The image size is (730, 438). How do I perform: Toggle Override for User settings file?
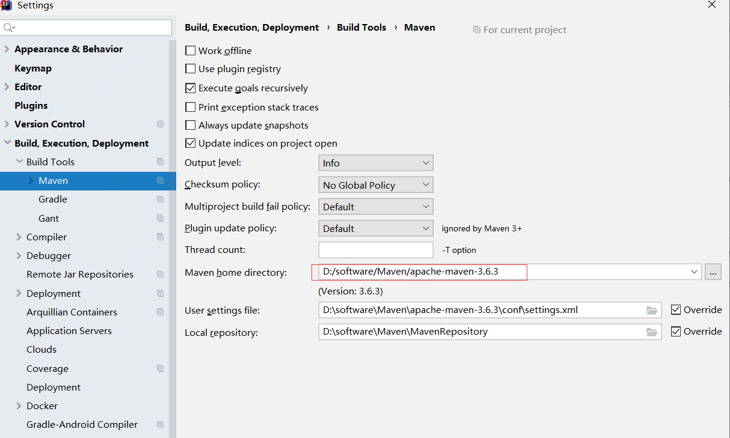pos(676,309)
